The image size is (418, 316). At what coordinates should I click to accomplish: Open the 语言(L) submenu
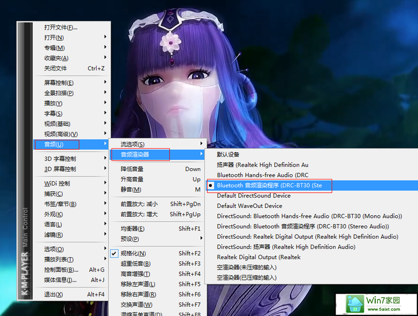pos(71,225)
